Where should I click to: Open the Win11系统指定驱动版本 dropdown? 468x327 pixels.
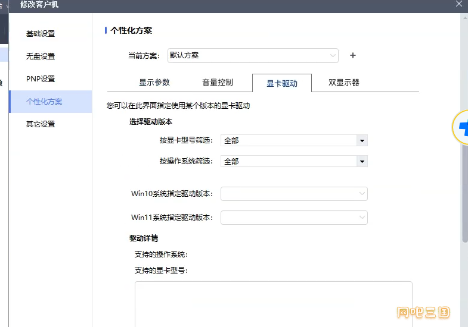pyautogui.click(x=294, y=218)
